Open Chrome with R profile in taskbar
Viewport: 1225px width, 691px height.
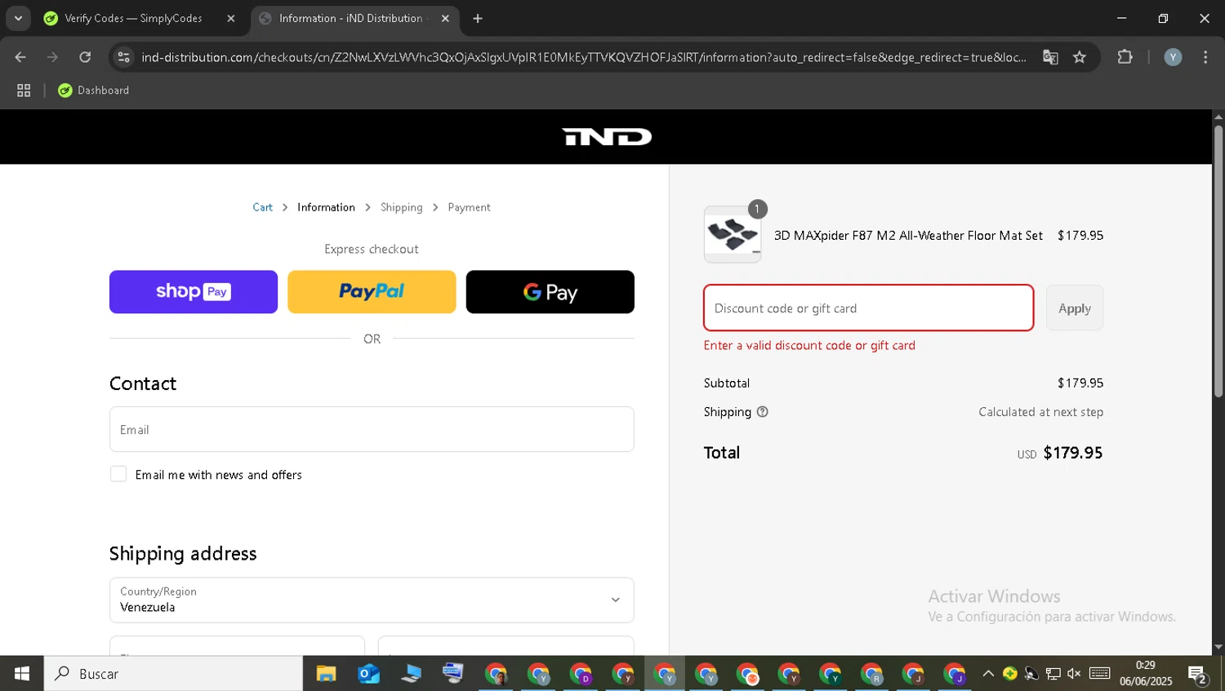coord(871,674)
